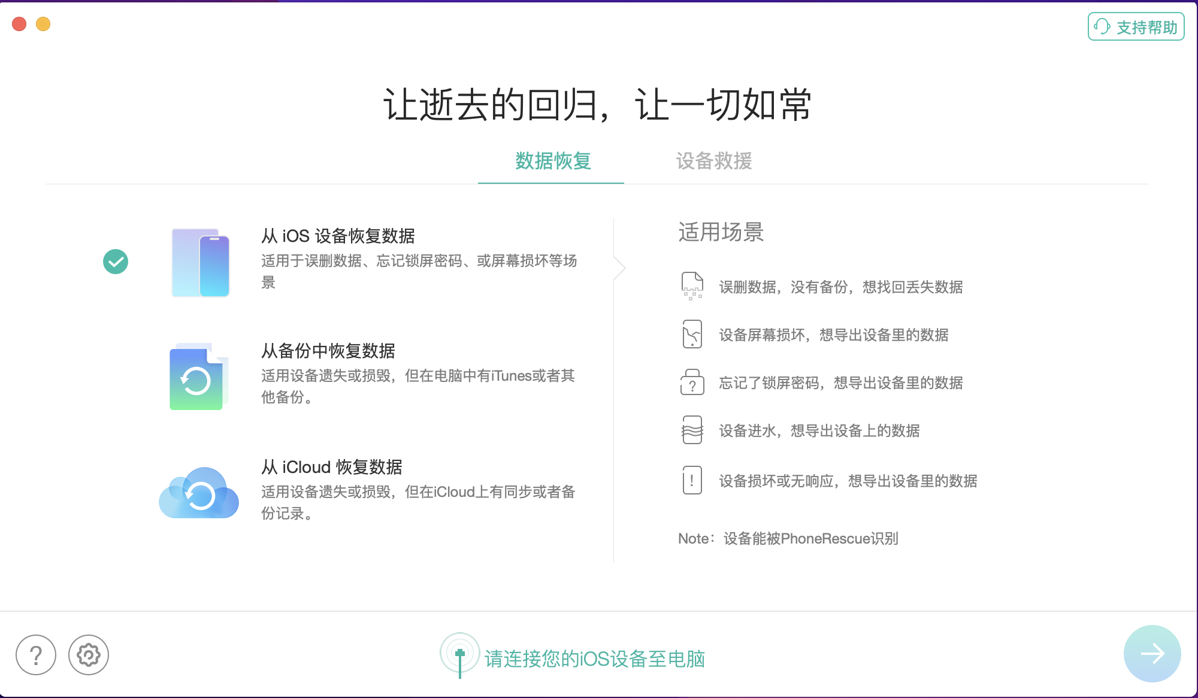Click the USB cable connect icon
This screenshot has width=1198, height=698.
(459, 655)
